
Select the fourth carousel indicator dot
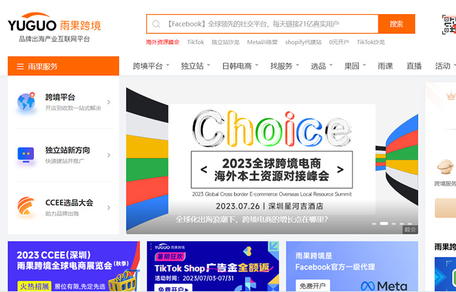tap(402, 224)
